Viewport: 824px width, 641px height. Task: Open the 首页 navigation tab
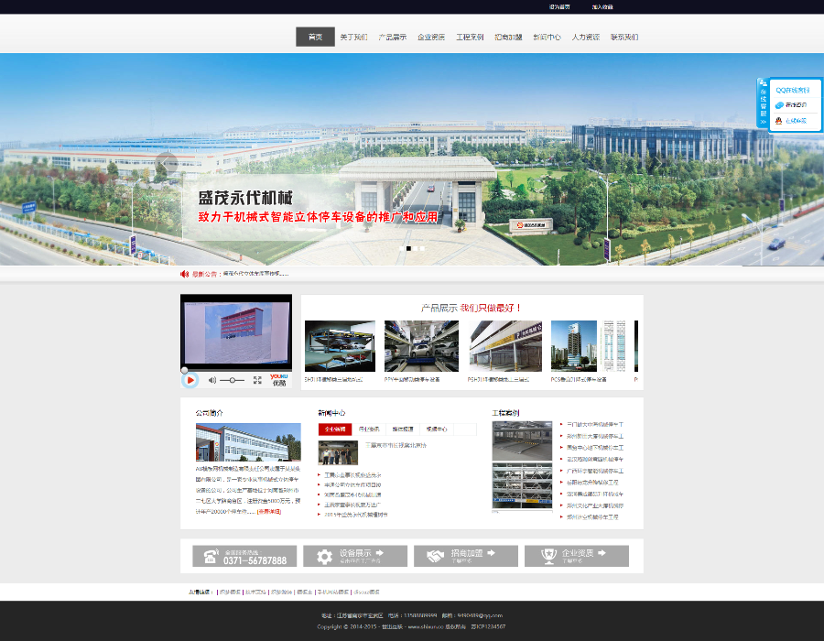[315, 37]
